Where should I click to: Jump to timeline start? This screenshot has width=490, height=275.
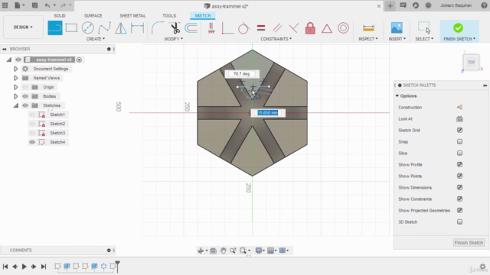tap(5, 267)
